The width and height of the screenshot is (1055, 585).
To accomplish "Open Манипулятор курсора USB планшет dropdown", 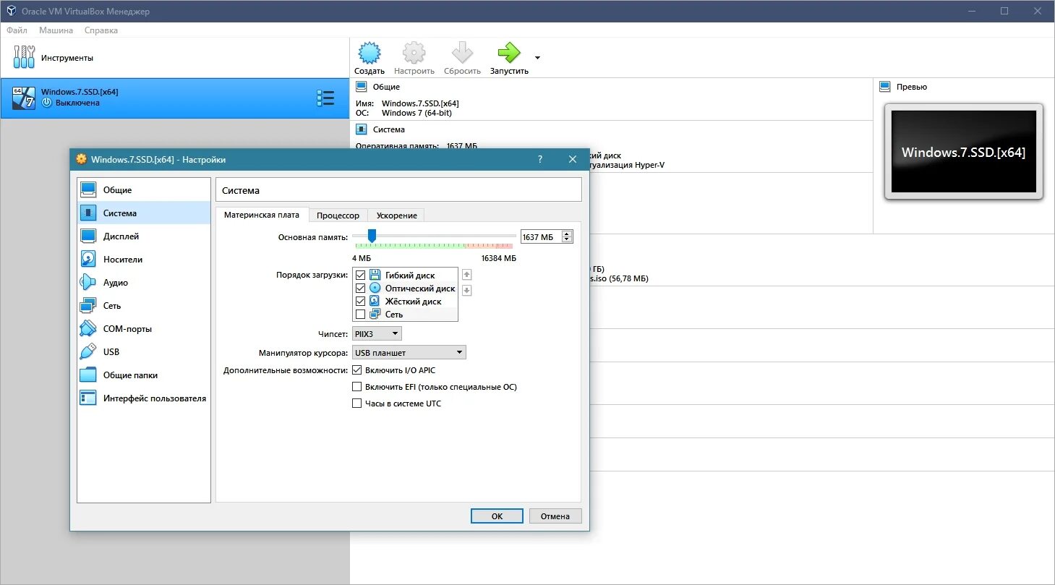I will [x=409, y=352].
